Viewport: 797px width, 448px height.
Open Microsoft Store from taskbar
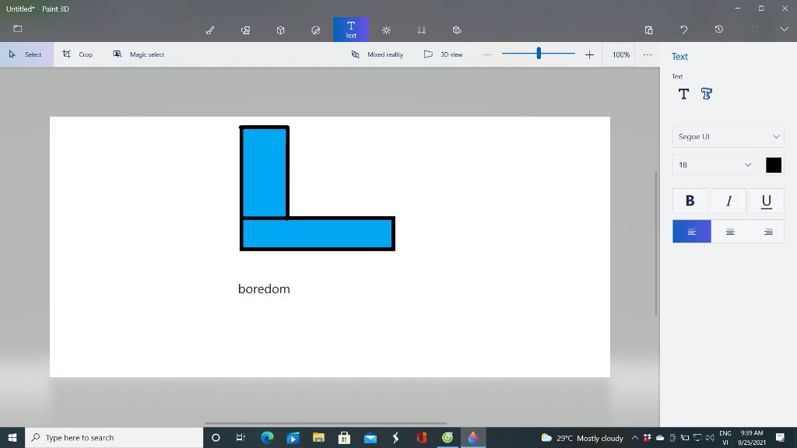tap(345, 437)
